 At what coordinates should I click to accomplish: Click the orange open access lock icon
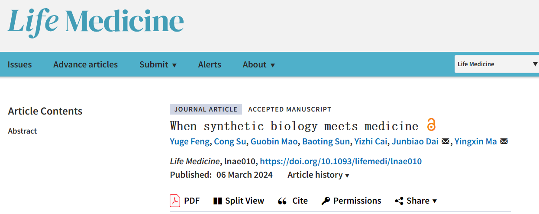point(431,125)
